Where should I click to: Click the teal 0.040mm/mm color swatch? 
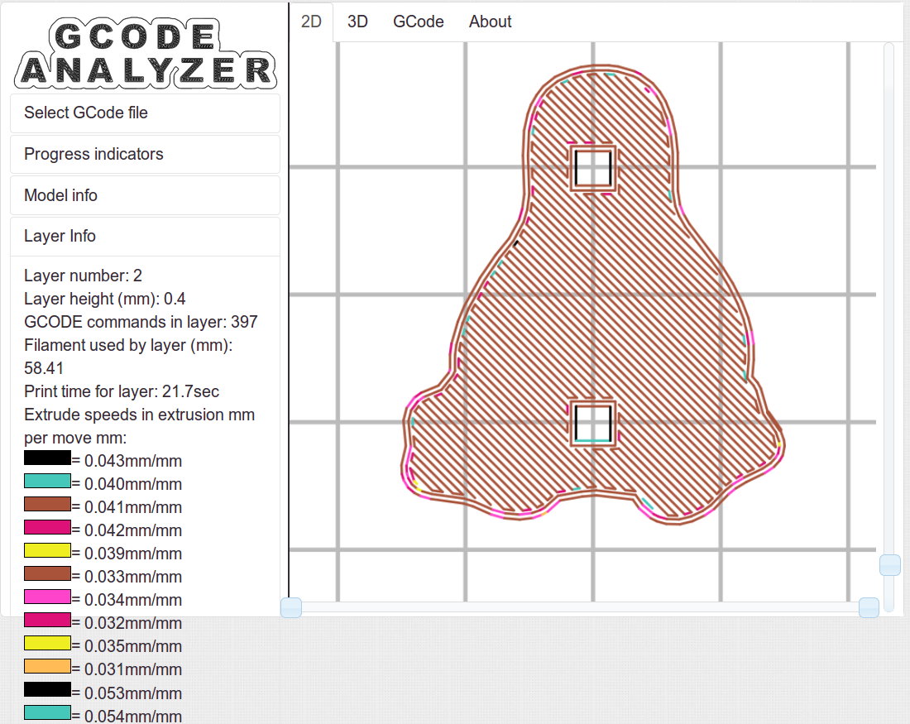tap(47, 481)
